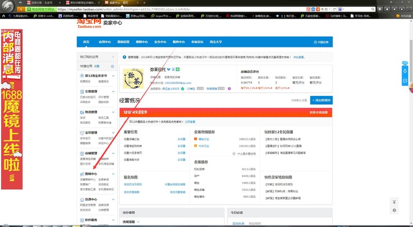Click the round help question-mark icon at bottom right

click(x=394, y=210)
